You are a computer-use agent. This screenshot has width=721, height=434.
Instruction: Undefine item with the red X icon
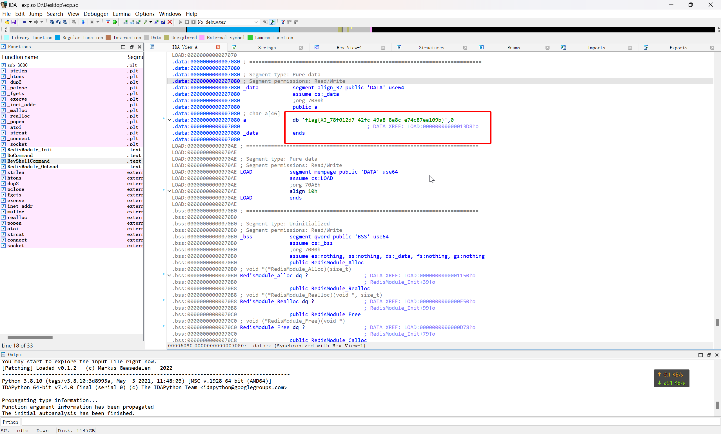pos(170,22)
